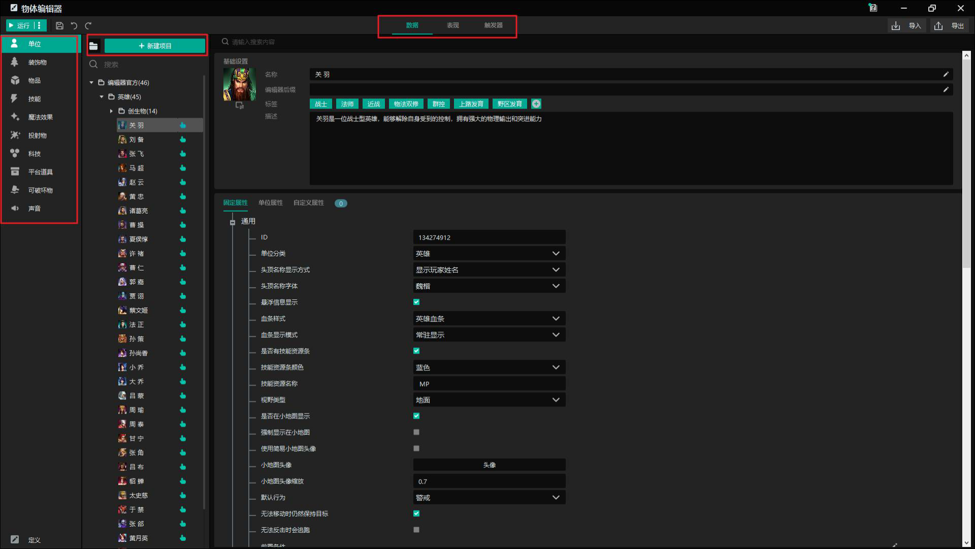Click the plus icon to add a tag
The width and height of the screenshot is (975, 549).
[536, 104]
